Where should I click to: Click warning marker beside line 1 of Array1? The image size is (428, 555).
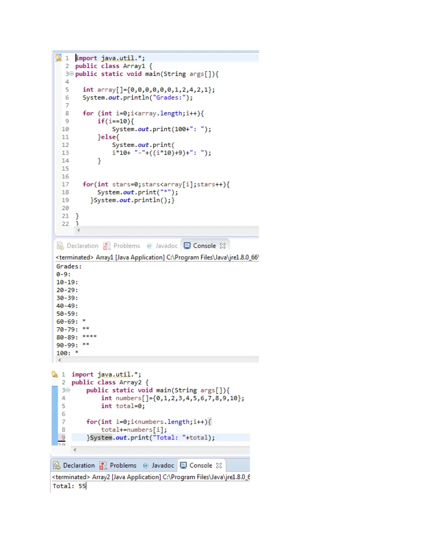[x=59, y=58]
